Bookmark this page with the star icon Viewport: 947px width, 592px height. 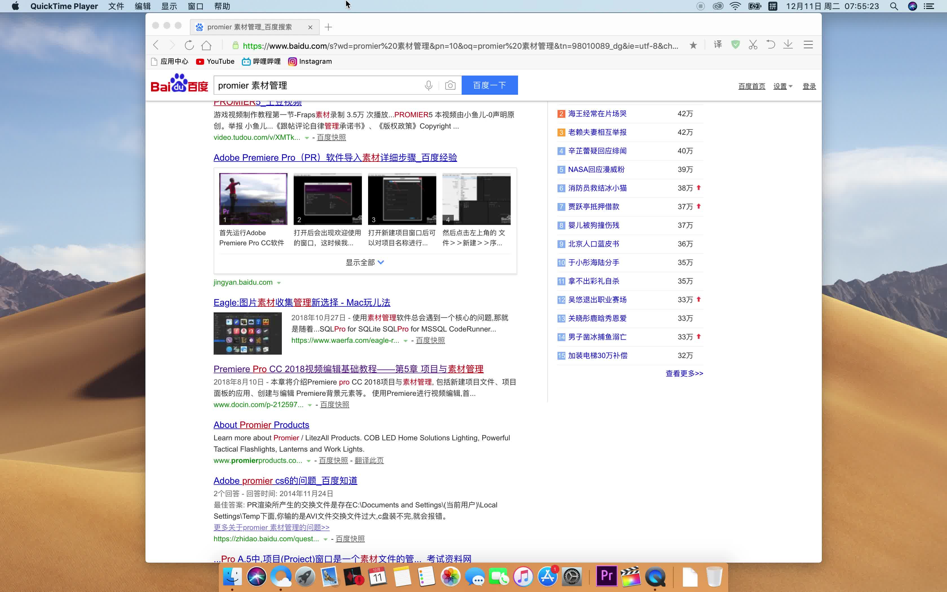click(693, 45)
